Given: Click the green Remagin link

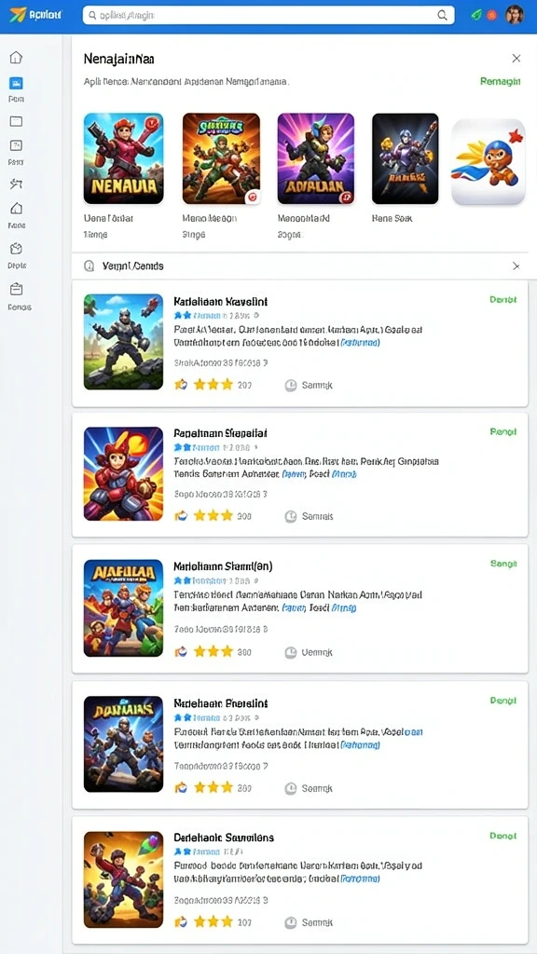Looking at the screenshot, I should pyautogui.click(x=501, y=81).
